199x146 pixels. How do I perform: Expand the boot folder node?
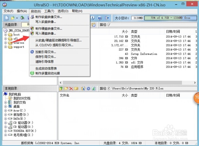tap(6, 34)
